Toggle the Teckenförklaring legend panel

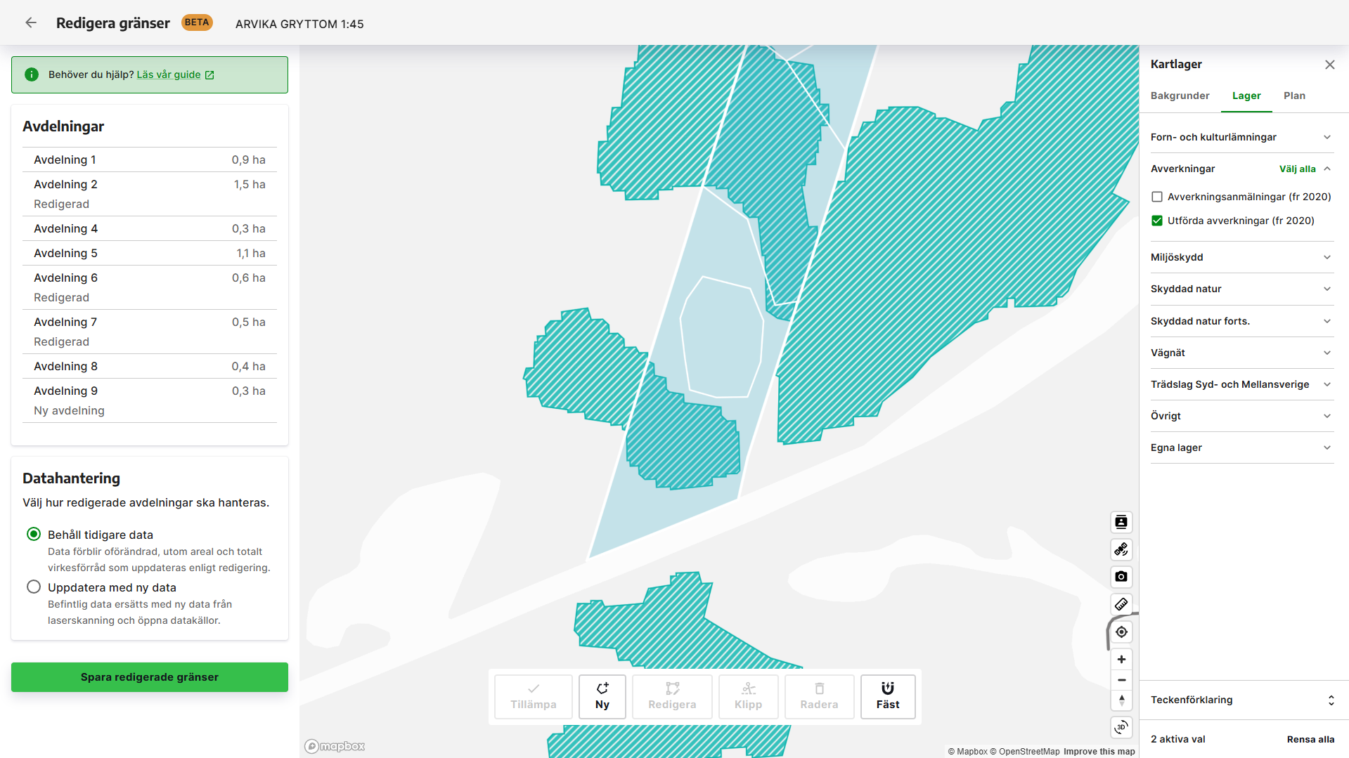click(x=1243, y=700)
